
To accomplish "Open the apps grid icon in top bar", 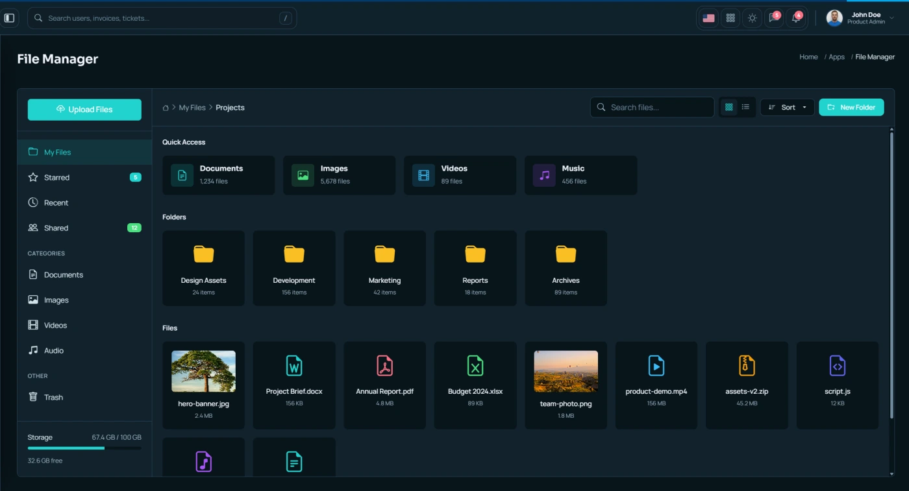I will [730, 18].
